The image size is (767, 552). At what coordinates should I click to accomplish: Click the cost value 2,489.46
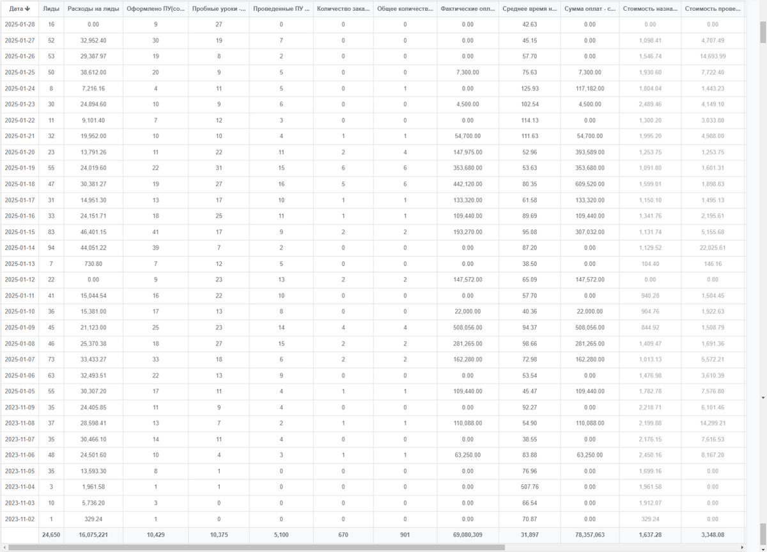tap(650, 104)
